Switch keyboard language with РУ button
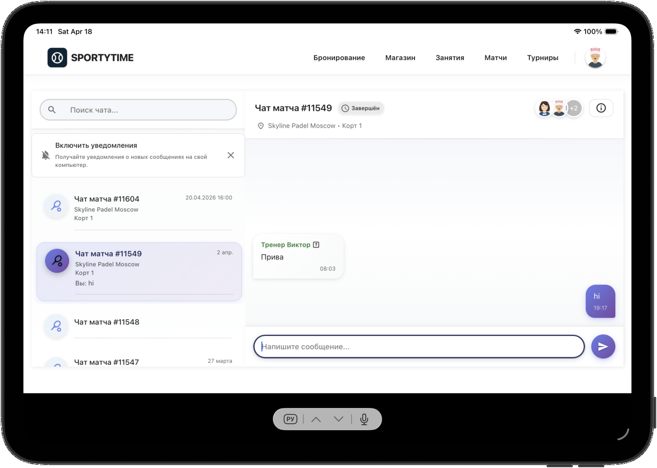657x468 pixels. [290, 419]
